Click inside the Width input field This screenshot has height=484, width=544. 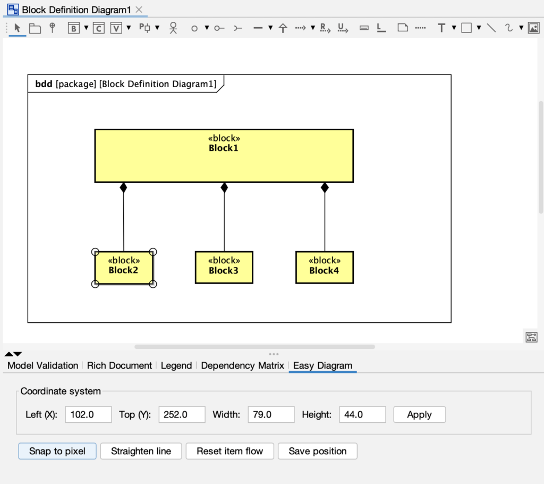[x=271, y=414]
